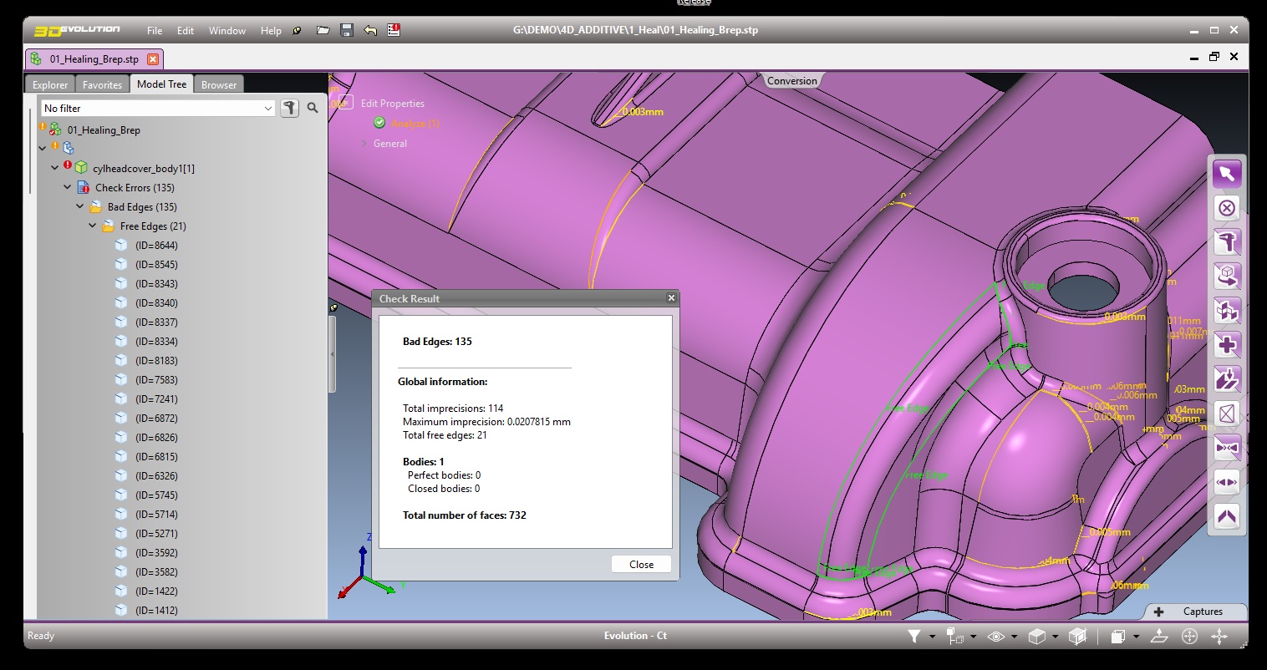Collapse the Free Edges (21) folder

pos(93,226)
